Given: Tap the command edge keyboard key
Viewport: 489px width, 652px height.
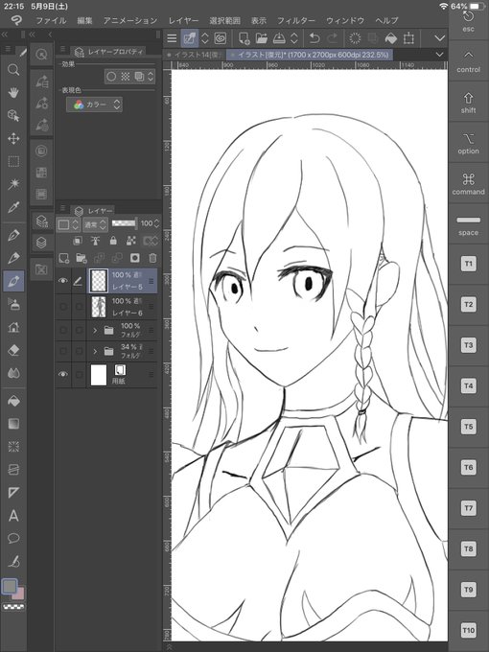Looking at the screenshot, I should pyautogui.click(x=468, y=184).
